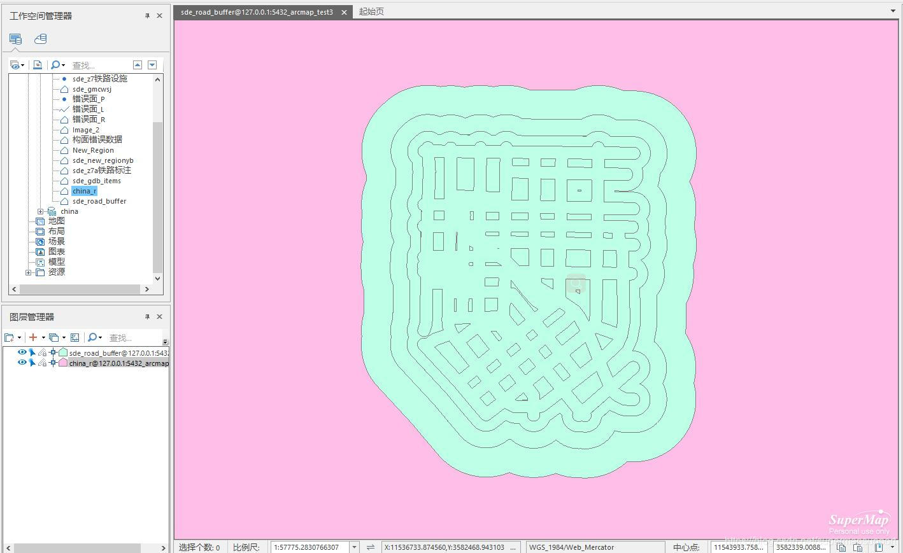Image resolution: width=903 pixels, height=553 pixels.
Task: Click the center point Y coordinate field
Action: (x=800, y=547)
